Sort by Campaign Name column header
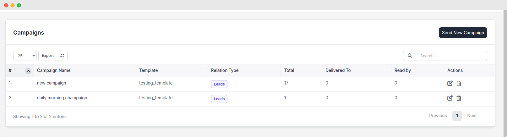507x137 pixels. coord(54,70)
